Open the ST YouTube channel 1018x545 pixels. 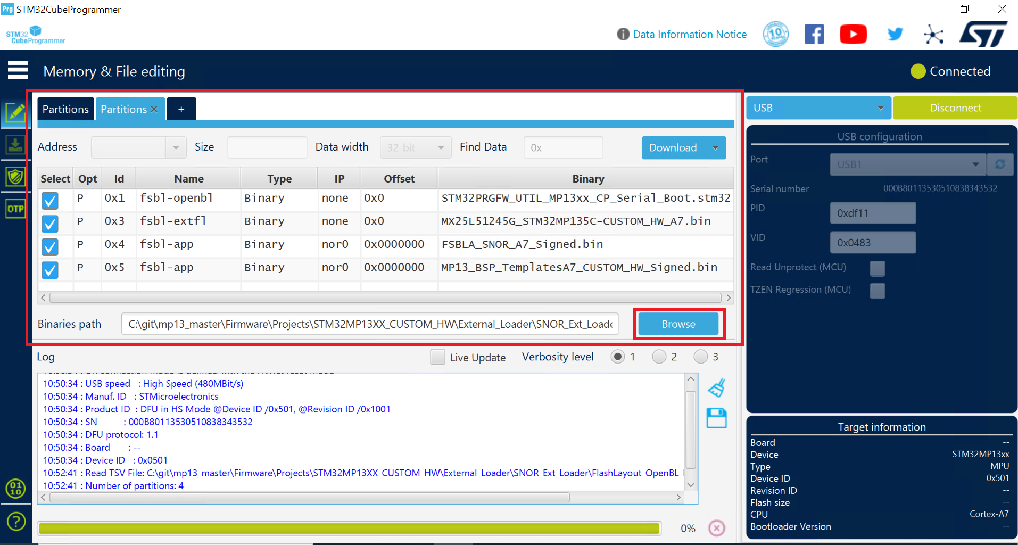pyautogui.click(x=853, y=35)
